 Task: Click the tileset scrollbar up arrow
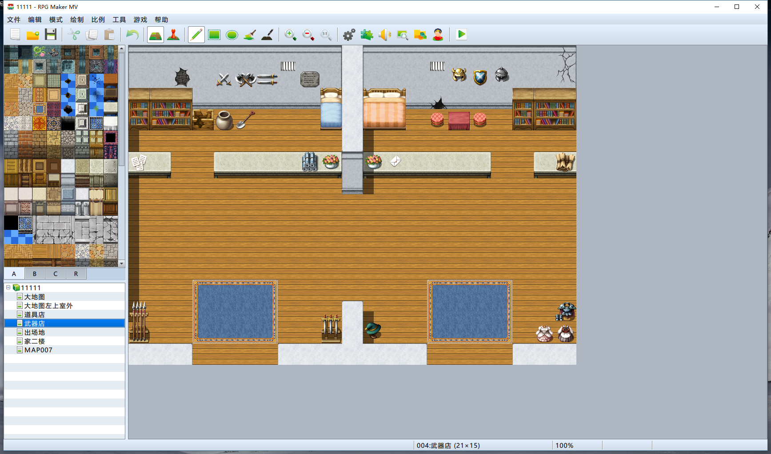click(x=122, y=49)
